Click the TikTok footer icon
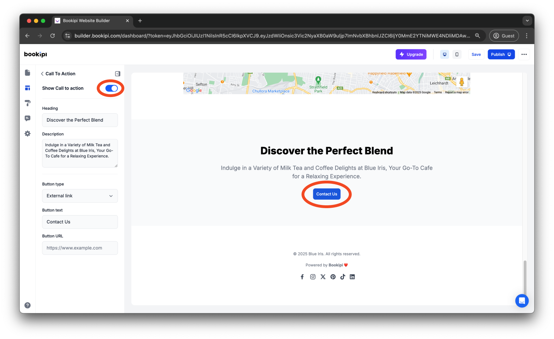Viewport: 554px width, 339px height. click(342, 277)
